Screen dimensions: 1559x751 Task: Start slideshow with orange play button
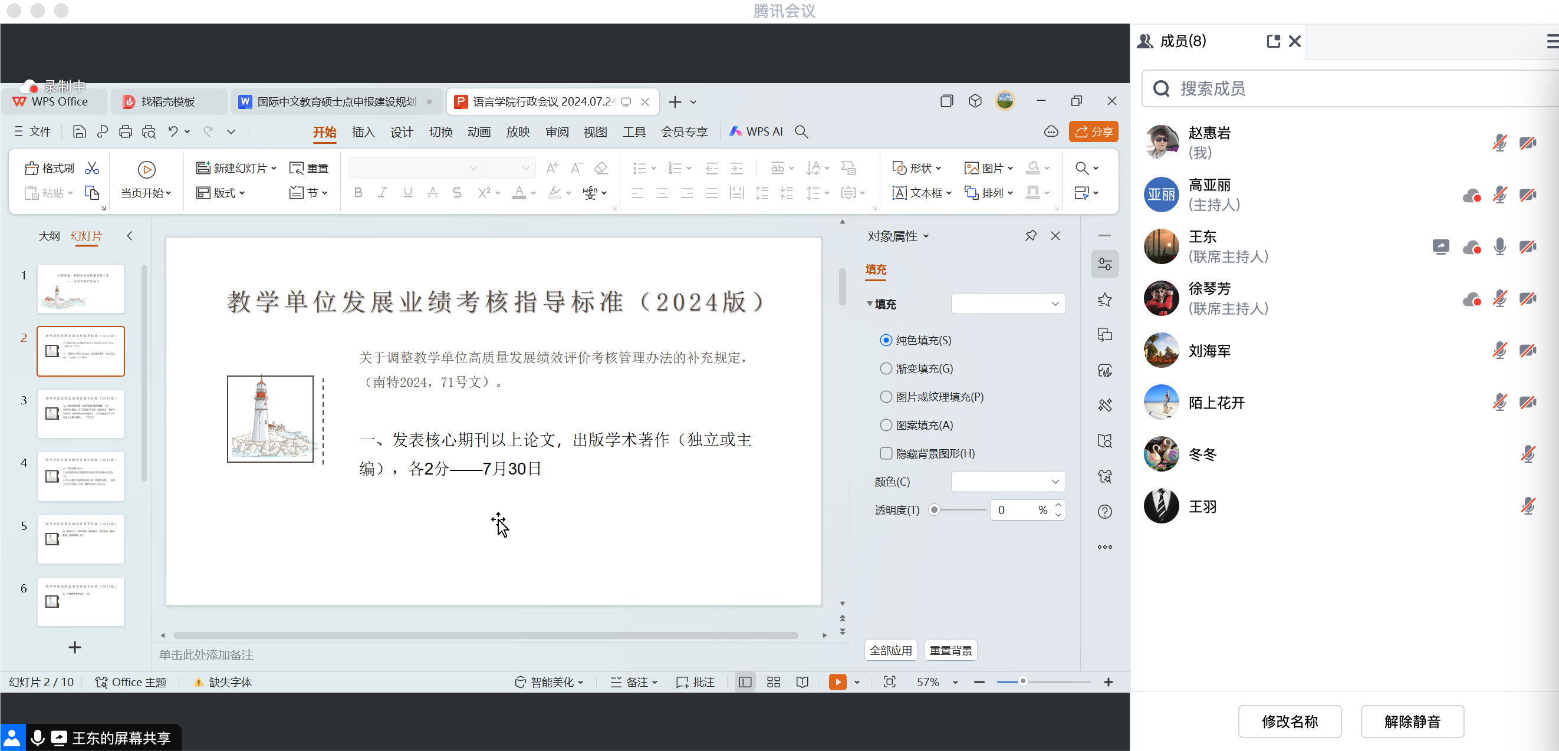click(x=838, y=682)
